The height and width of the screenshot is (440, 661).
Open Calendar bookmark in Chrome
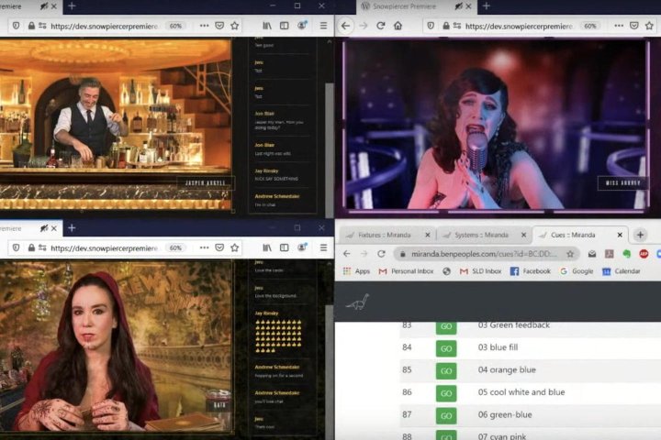(x=622, y=271)
